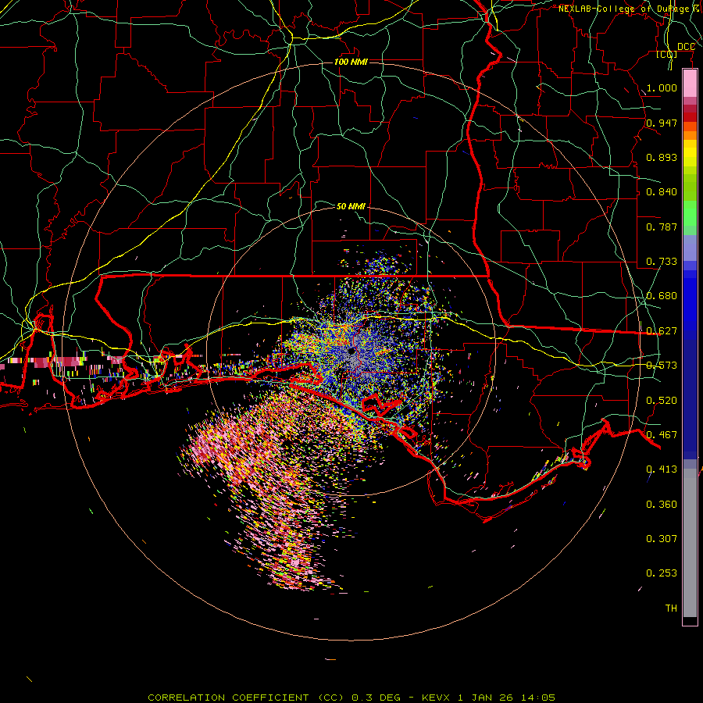Screen dimensions: 703x703
Task: Click the 0.253 value on the color scale
Action: coord(662,573)
